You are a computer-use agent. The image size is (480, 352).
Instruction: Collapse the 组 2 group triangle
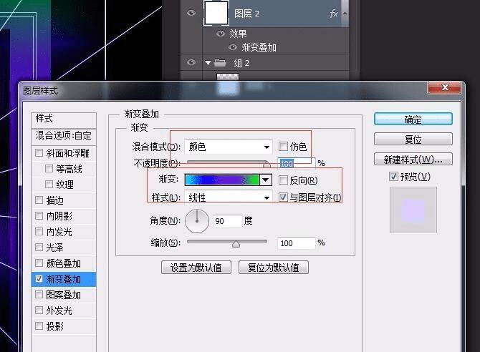point(208,63)
